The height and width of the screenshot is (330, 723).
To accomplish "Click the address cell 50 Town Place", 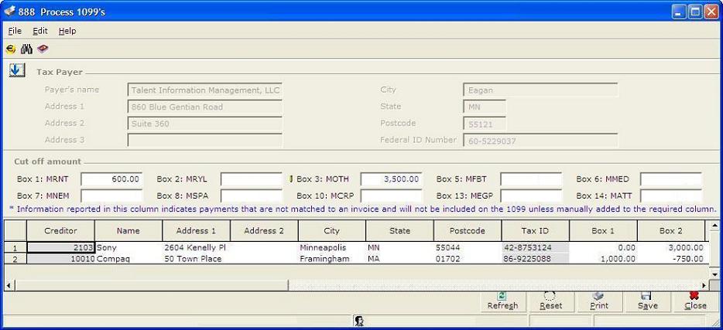I will [197, 259].
